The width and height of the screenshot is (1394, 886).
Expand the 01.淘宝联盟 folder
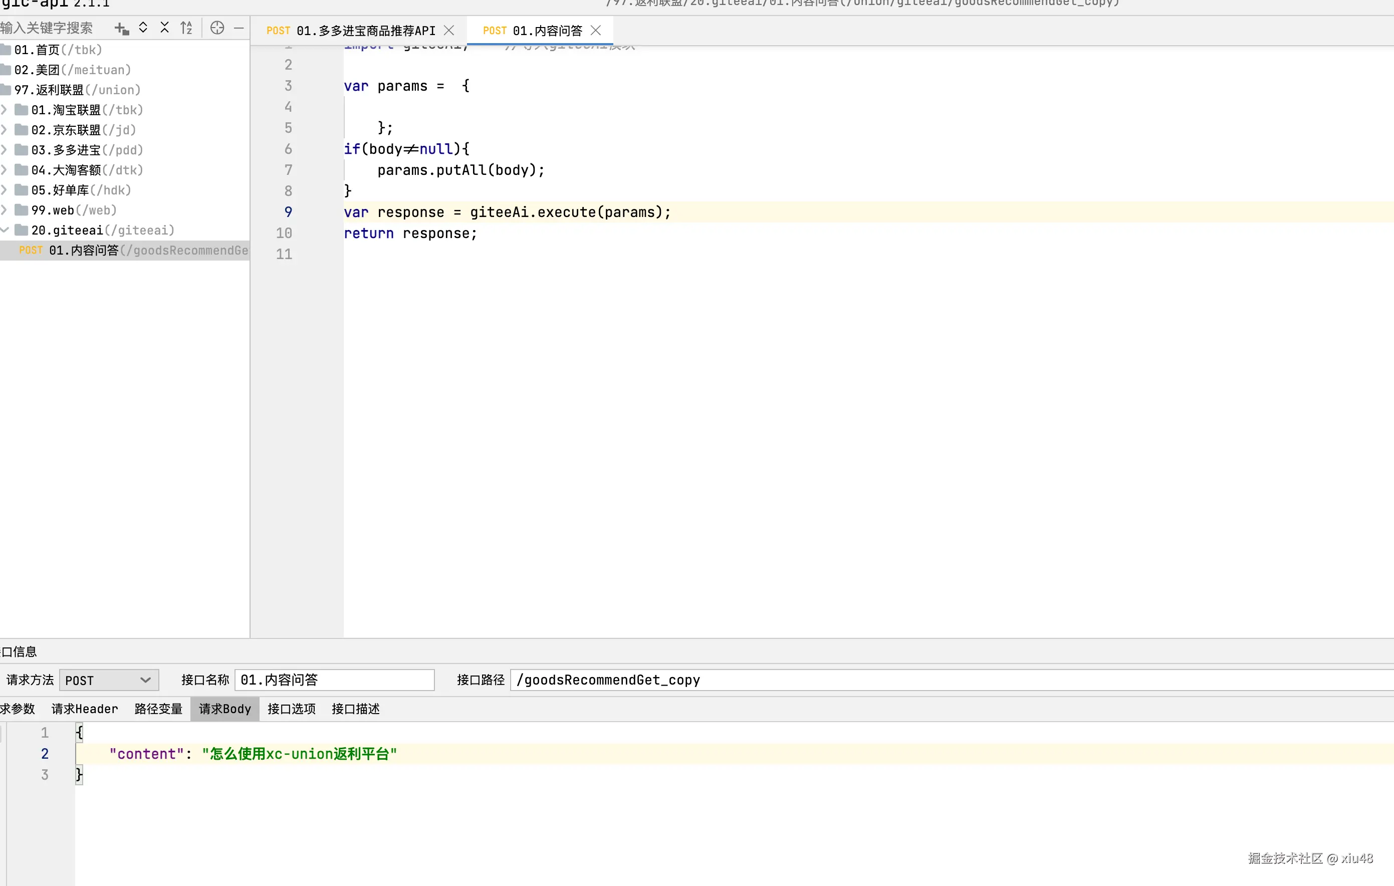(x=5, y=110)
